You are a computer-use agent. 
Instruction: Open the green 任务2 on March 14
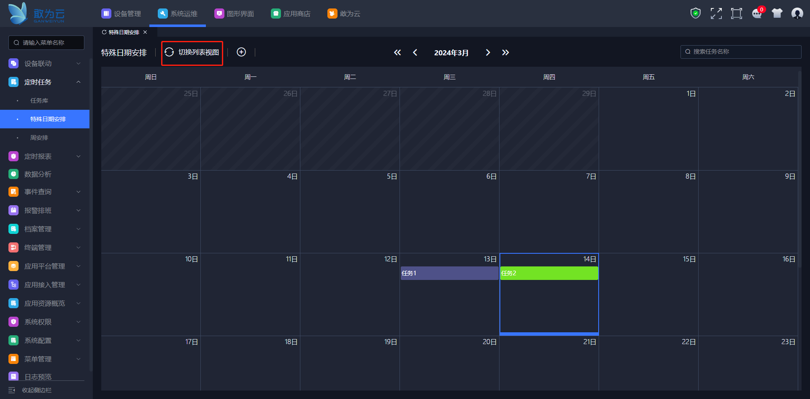click(x=549, y=273)
